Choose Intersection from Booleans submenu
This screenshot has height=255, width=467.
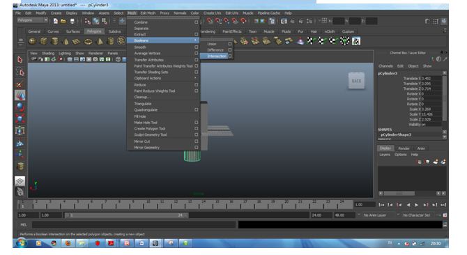point(217,56)
